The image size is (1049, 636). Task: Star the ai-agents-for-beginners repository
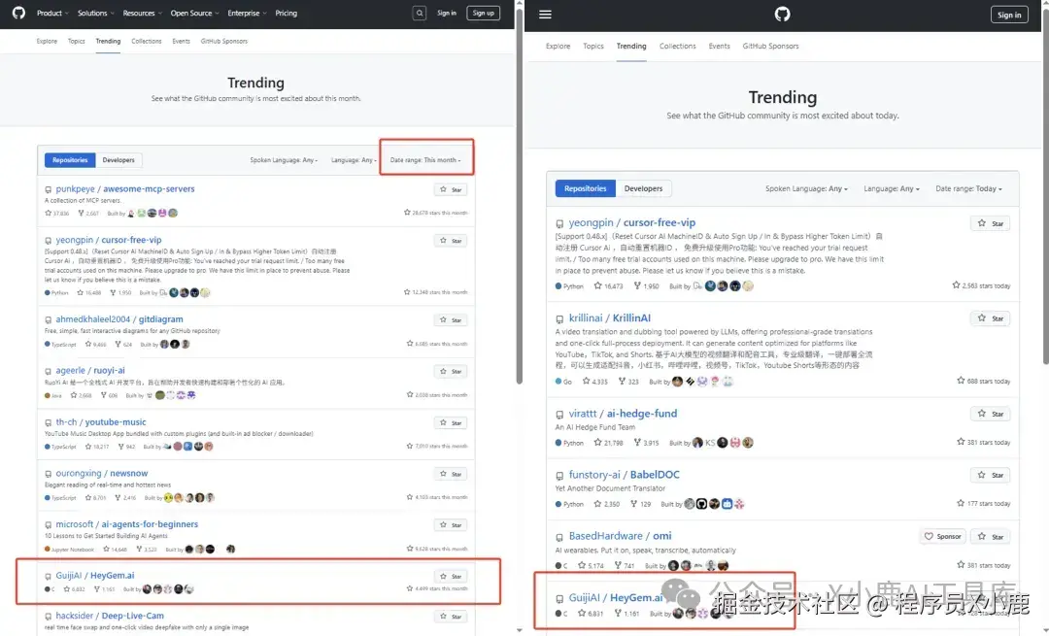click(451, 525)
